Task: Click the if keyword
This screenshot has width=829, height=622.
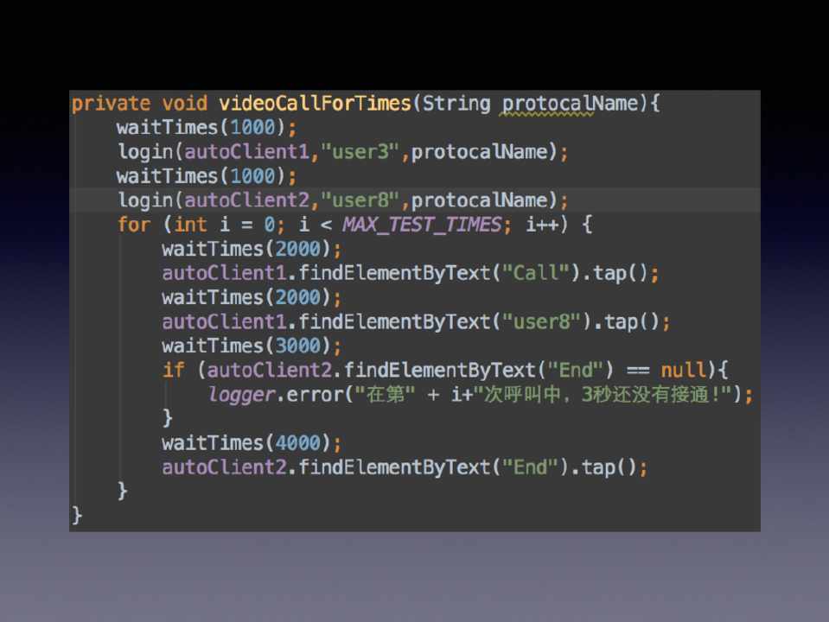Action: (173, 370)
